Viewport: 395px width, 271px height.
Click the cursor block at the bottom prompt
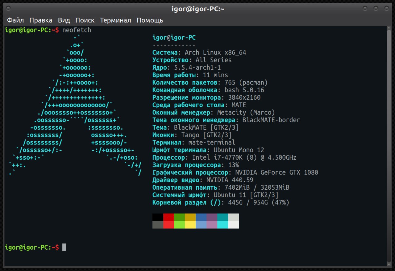64,247
